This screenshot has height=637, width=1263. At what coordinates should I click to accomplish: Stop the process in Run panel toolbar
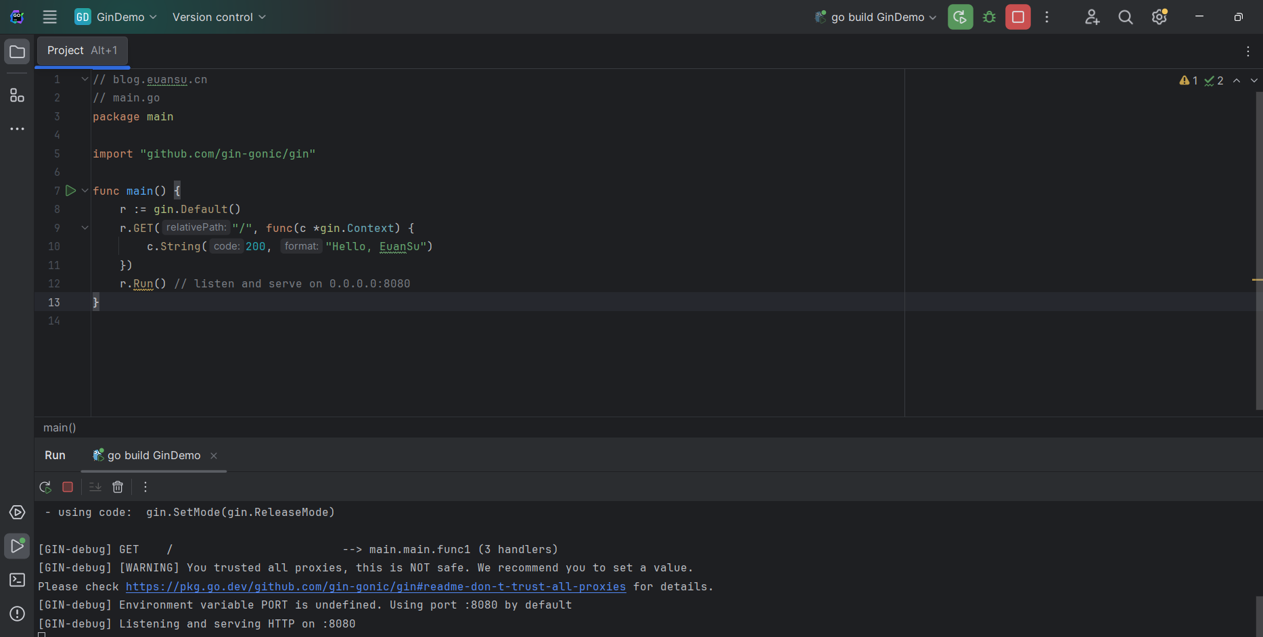[x=68, y=487]
